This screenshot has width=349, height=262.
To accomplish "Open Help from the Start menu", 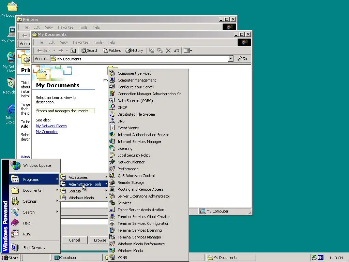I will 34,223.
